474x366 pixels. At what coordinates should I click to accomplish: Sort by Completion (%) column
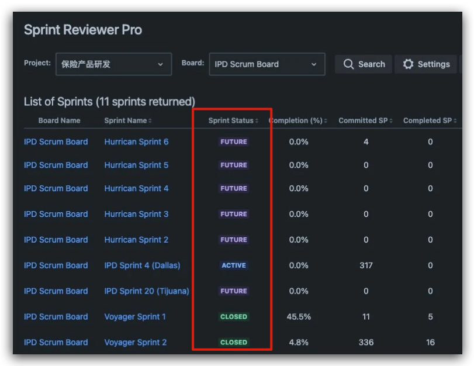tap(297, 120)
